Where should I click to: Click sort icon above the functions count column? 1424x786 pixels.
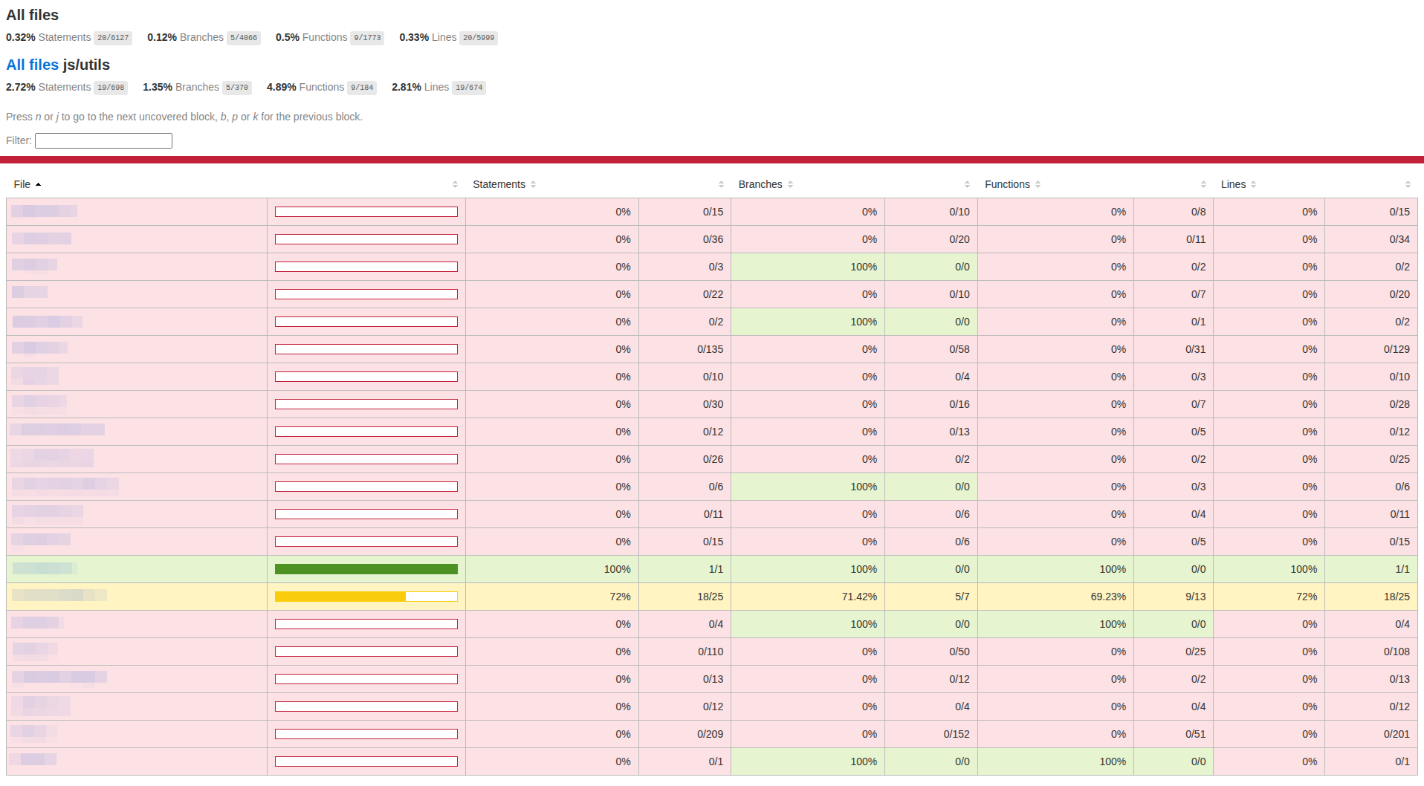1203,184
